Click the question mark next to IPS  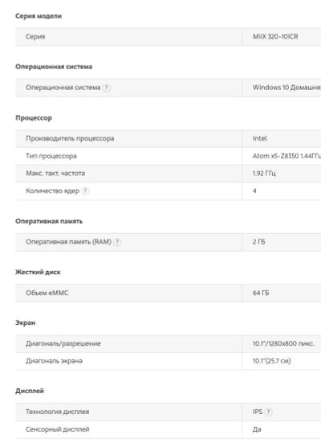point(268,412)
